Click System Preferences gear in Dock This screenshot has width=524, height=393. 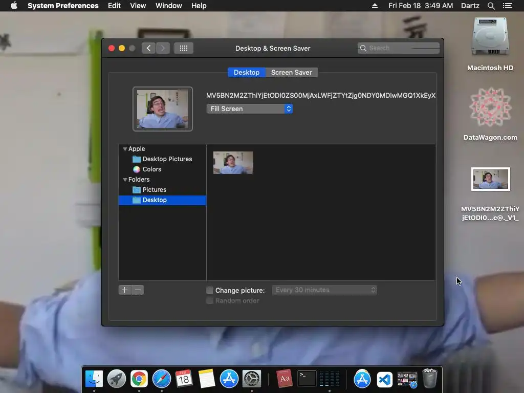tap(251, 379)
